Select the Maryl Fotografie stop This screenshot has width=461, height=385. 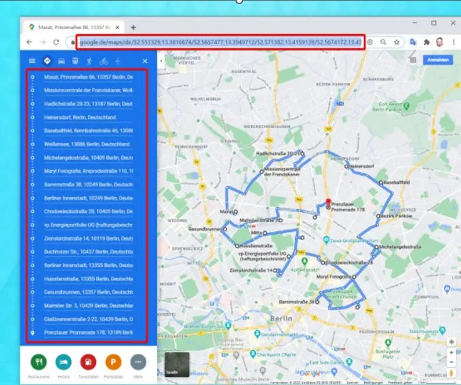click(x=88, y=171)
